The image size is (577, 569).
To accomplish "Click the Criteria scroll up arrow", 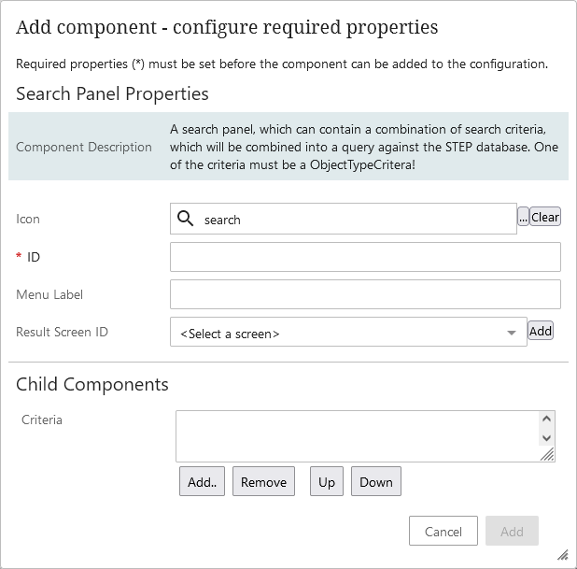I will click(x=546, y=419).
